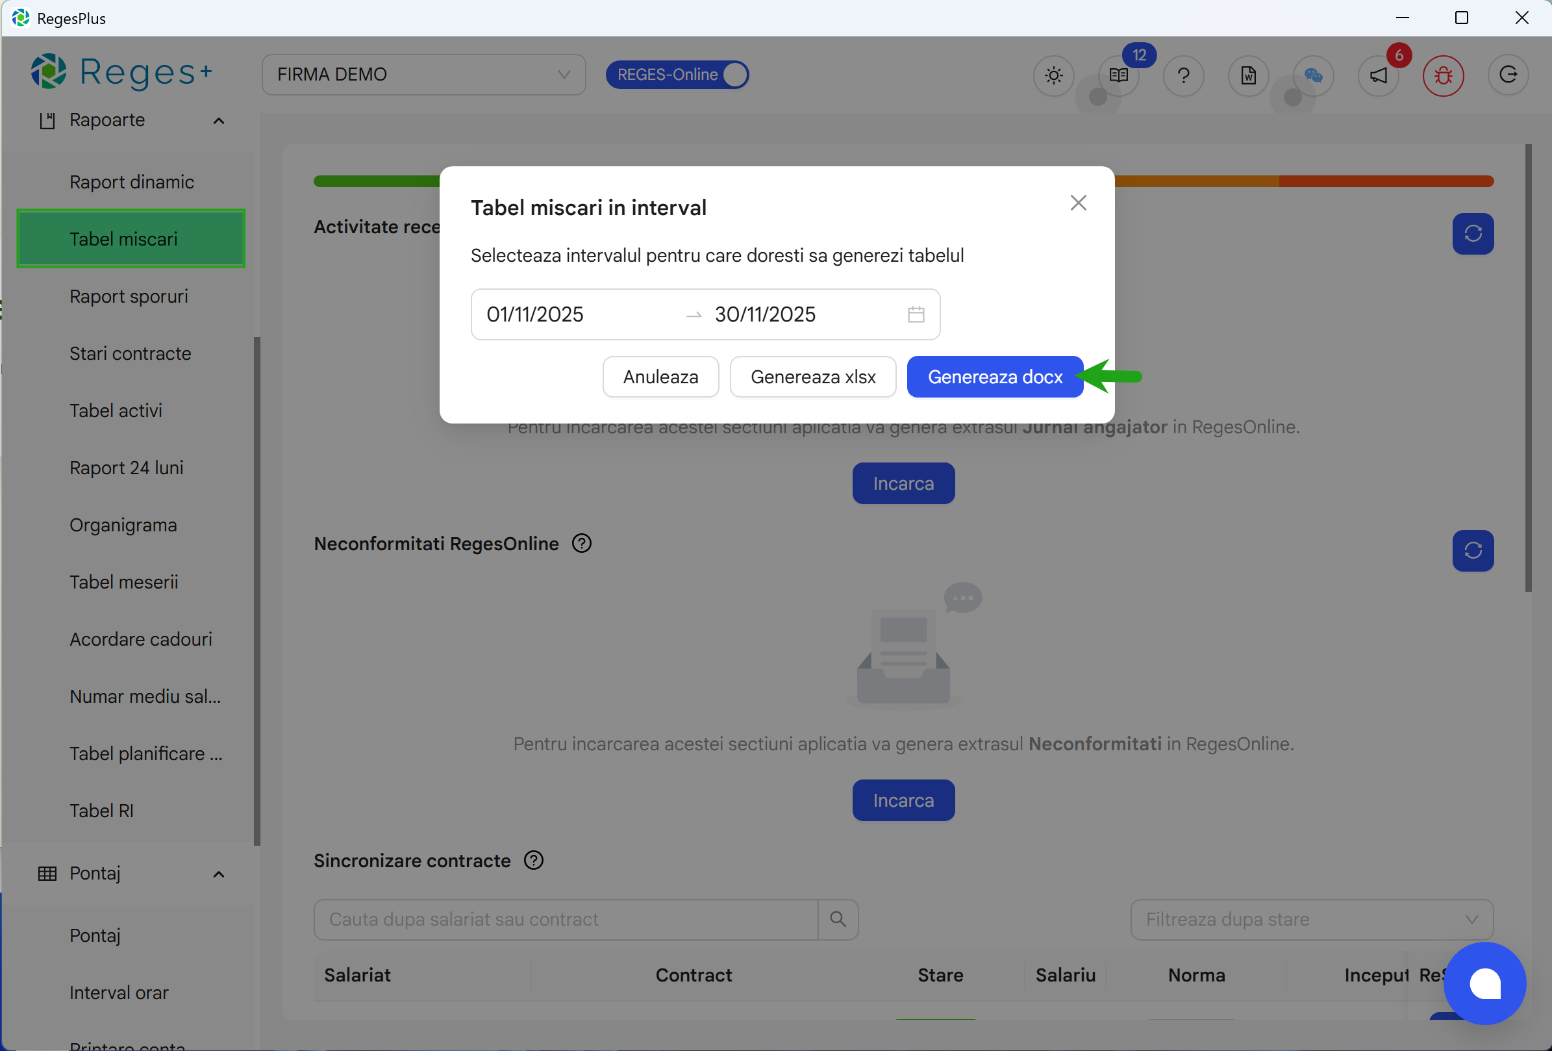1552x1051 pixels.
Task: Report a bug using the red bug icon
Action: pos(1443,75)
